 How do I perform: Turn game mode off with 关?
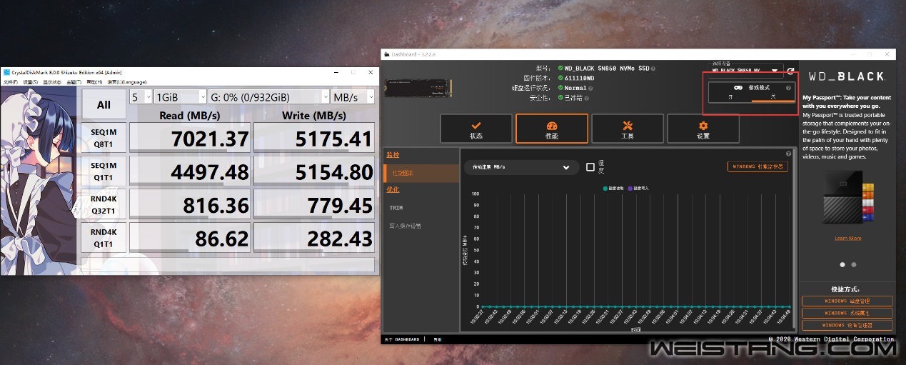[772, 96]
